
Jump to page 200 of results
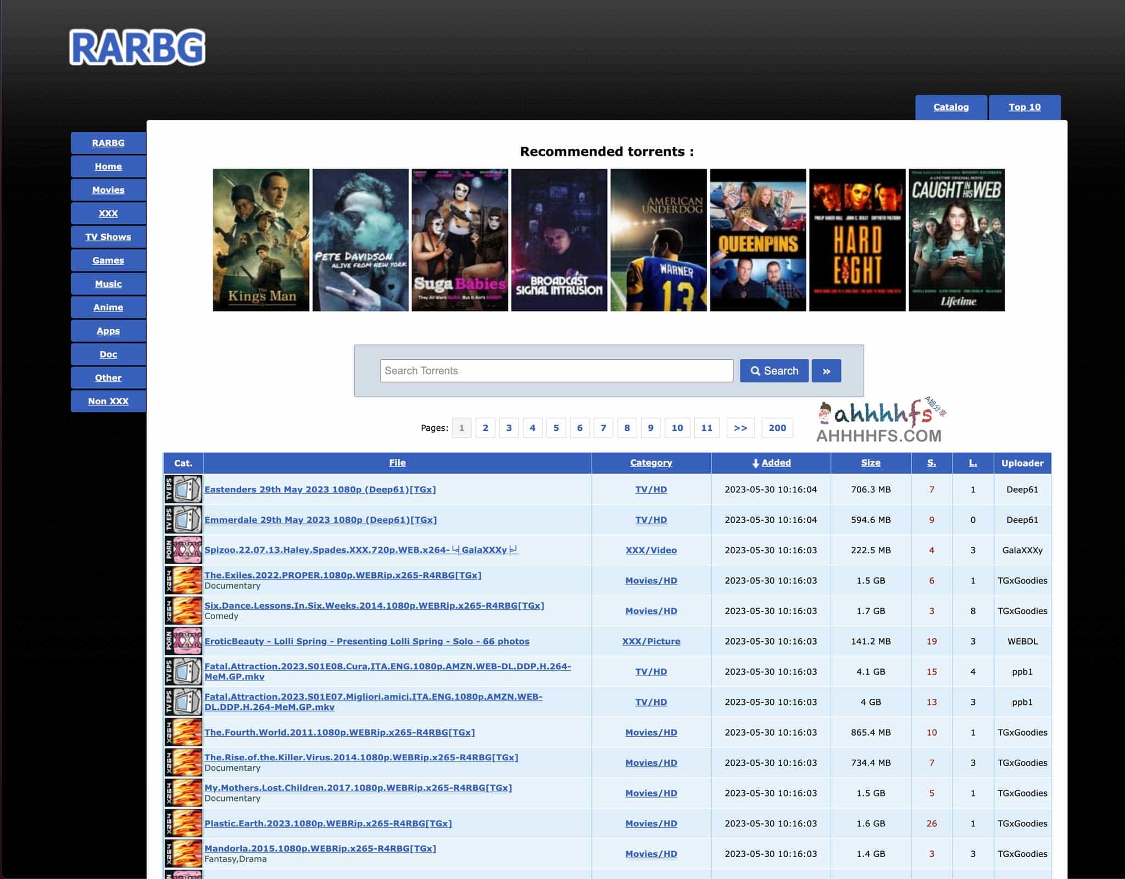tap(777, 427)
